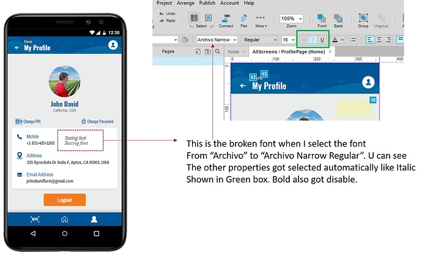Select the Connect tool in toolbar
The image size is (422, 256).
[226, 19]
